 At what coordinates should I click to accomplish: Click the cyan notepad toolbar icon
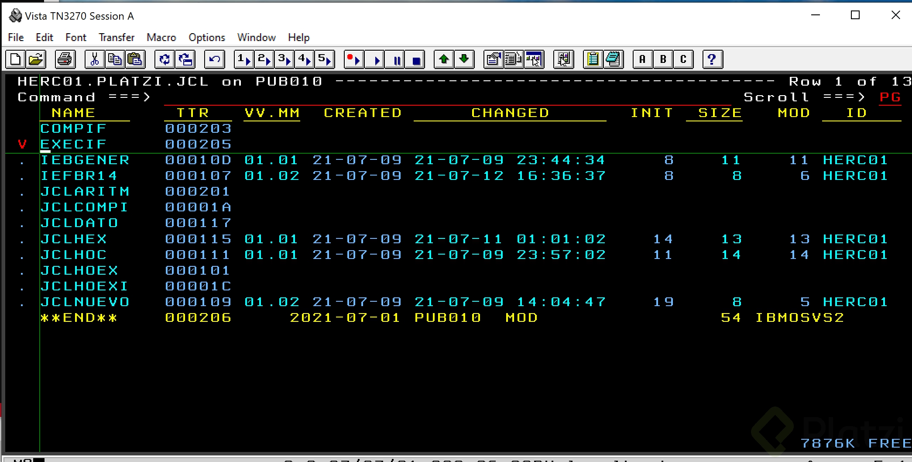[613, 59]
